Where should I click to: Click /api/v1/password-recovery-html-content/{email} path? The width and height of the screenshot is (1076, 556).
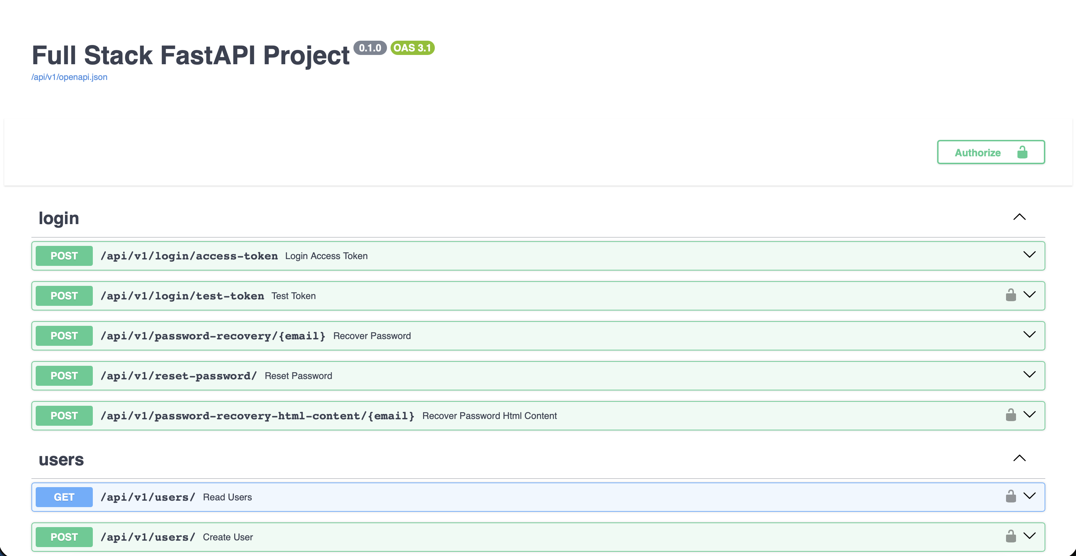pos(258,416)
